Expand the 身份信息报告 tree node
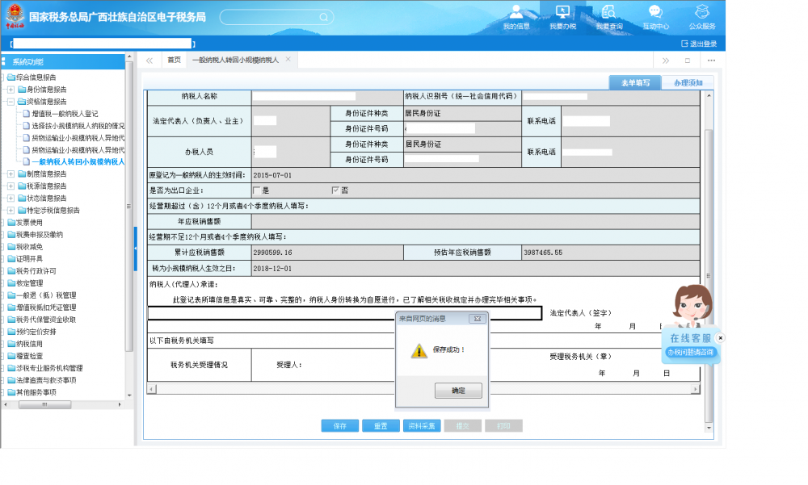 (x=11, y=90)
